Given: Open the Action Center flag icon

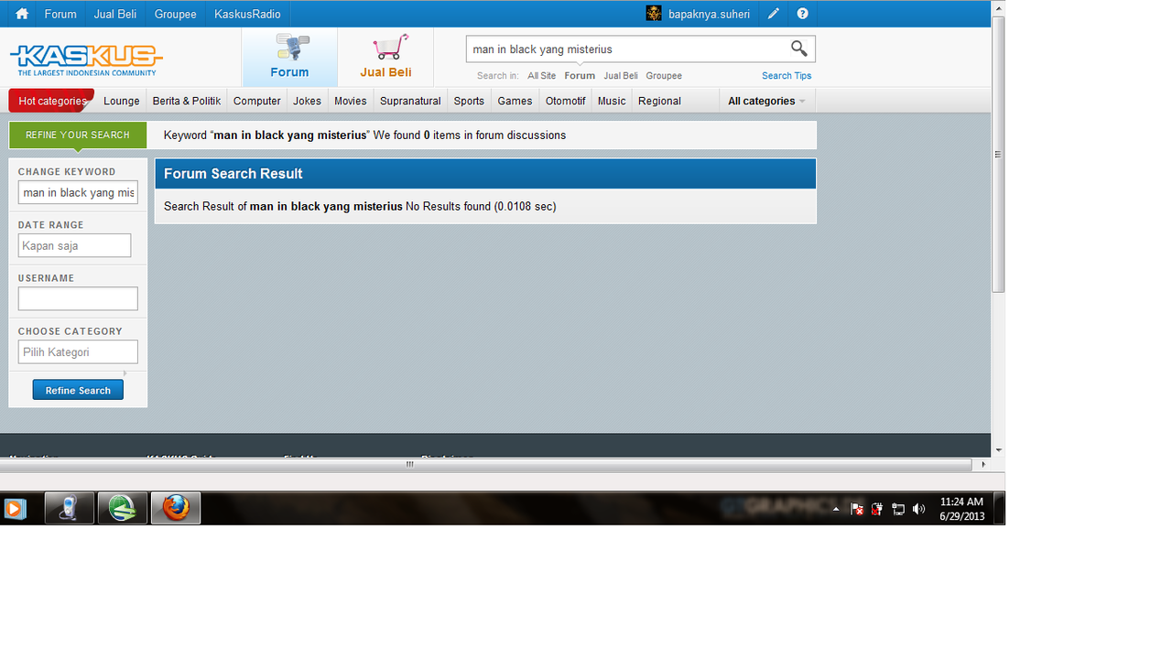Looking at the screenshot, I should (x=857, y=509).
